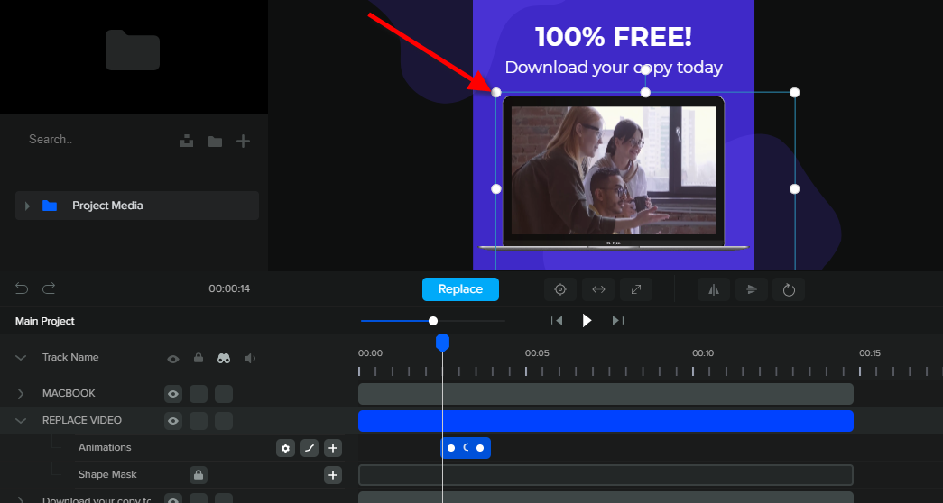The image size is (943, 503).
Task: Click the 100% FREE! heading text
Action: click(614, 37)
